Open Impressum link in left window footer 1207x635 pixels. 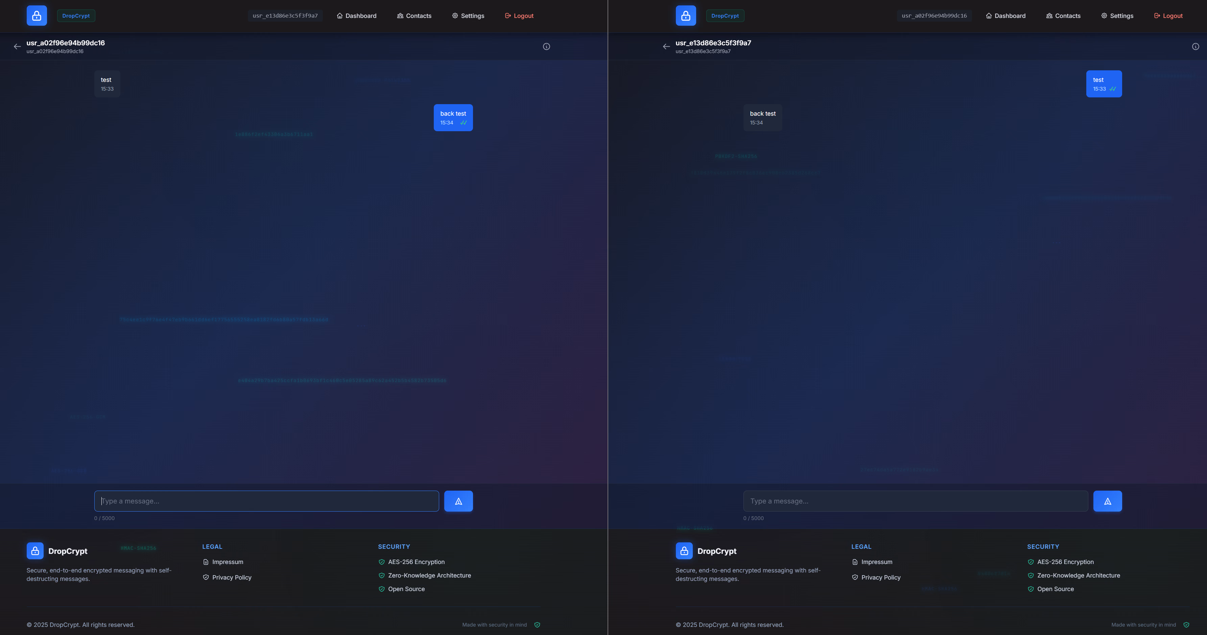(x=223, y=562)
